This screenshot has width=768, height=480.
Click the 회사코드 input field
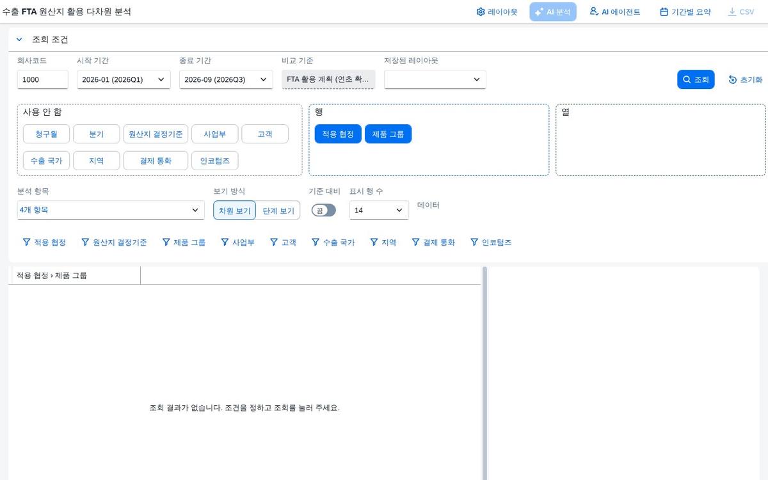pos(43,79)
